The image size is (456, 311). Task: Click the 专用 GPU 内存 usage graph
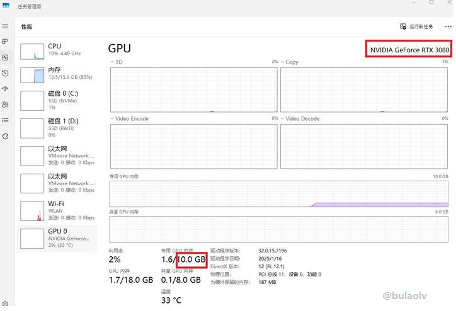[279, 194]
